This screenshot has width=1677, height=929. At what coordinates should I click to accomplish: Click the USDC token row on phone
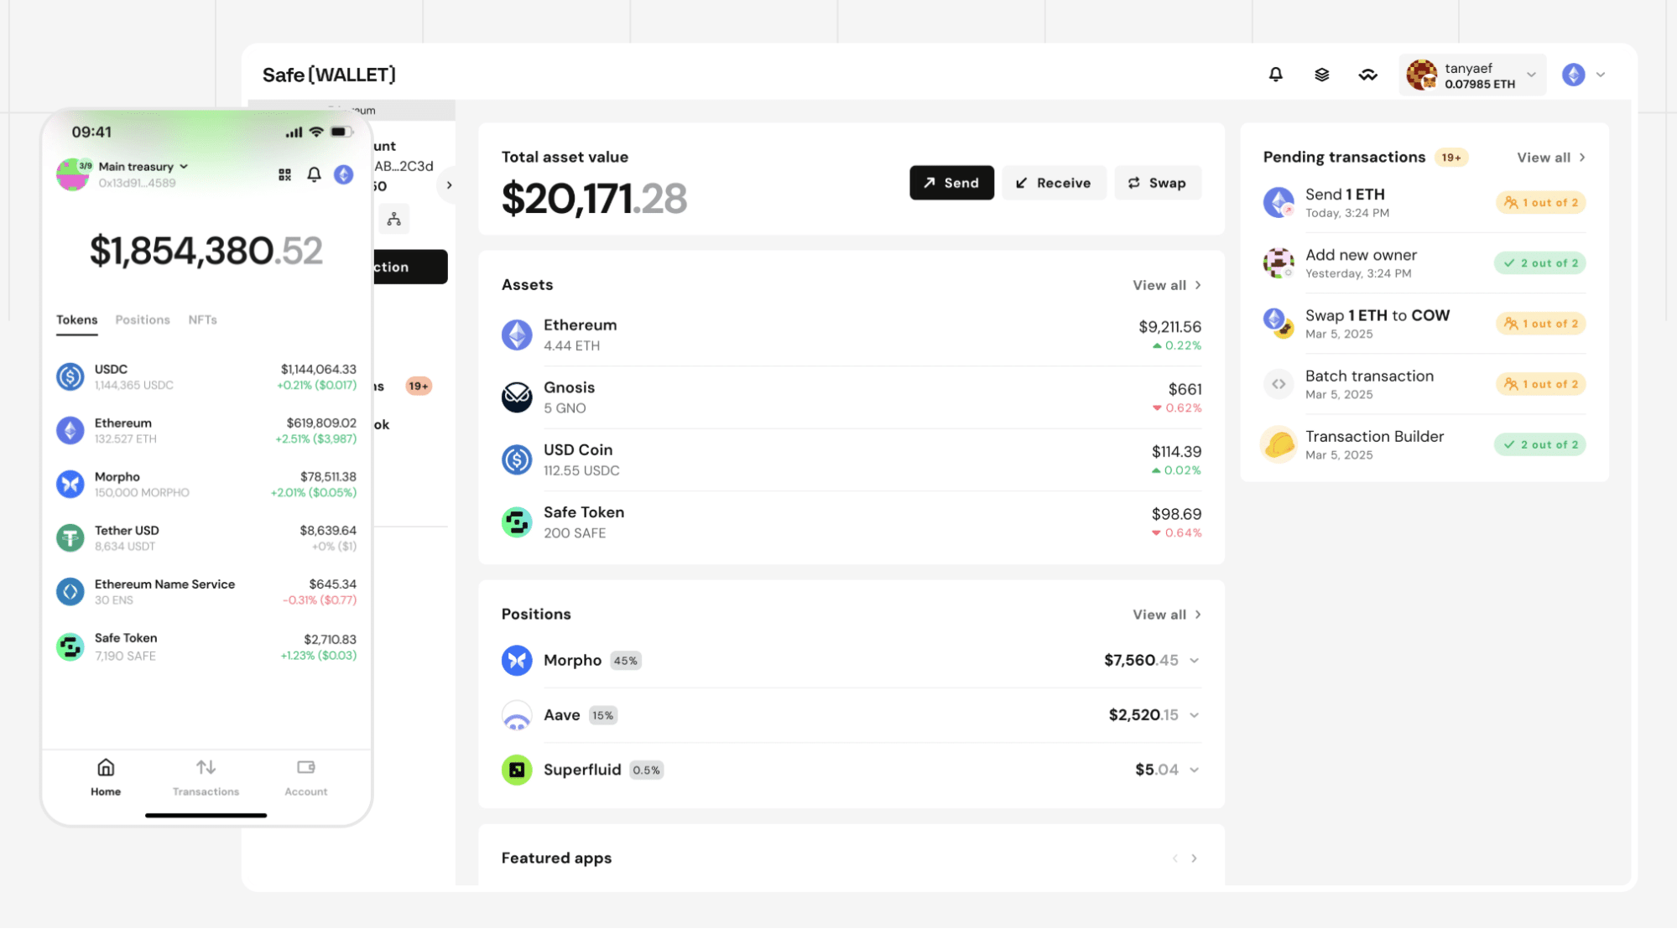pos(206,377)
